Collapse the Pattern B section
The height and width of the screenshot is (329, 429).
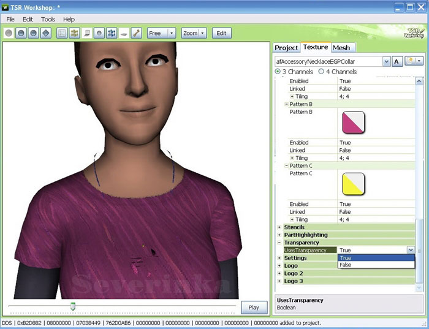click(286, 104)
